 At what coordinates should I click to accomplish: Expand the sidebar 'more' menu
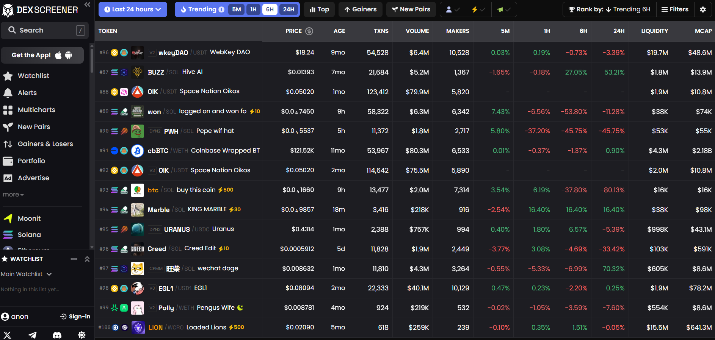click(13, 195)
